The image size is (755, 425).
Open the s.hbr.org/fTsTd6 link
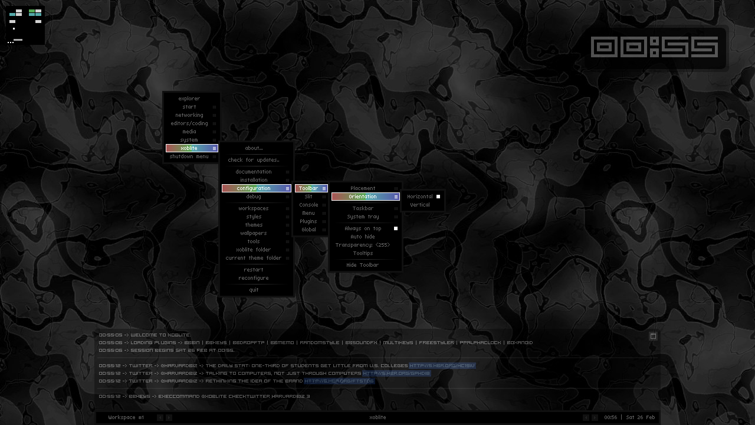[339, 381]
